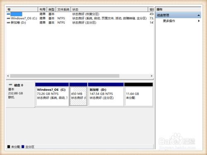207x155 pixels.
Task: Click drive icon of the unnamed volume row
Action: point(9,14)
